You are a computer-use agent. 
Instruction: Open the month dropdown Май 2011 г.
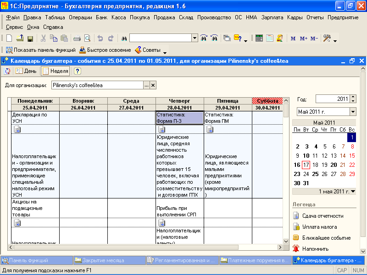[x=353, y=112]
